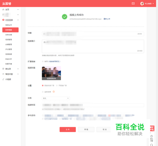Click the green upload success checkmark icon
Image resolution: width=158 pixels, height=146 pixels.
[x=64, y=17]
